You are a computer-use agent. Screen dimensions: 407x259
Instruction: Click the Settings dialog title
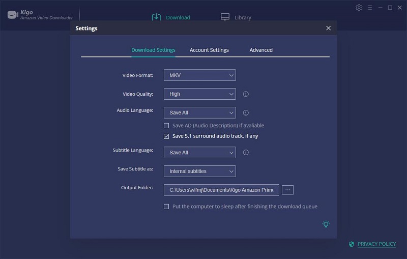tap(86, 28)
